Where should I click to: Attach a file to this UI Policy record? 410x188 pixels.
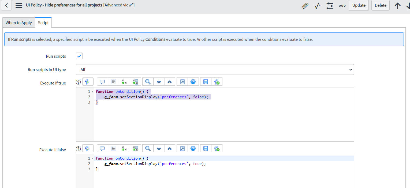(x=305, y=5)
